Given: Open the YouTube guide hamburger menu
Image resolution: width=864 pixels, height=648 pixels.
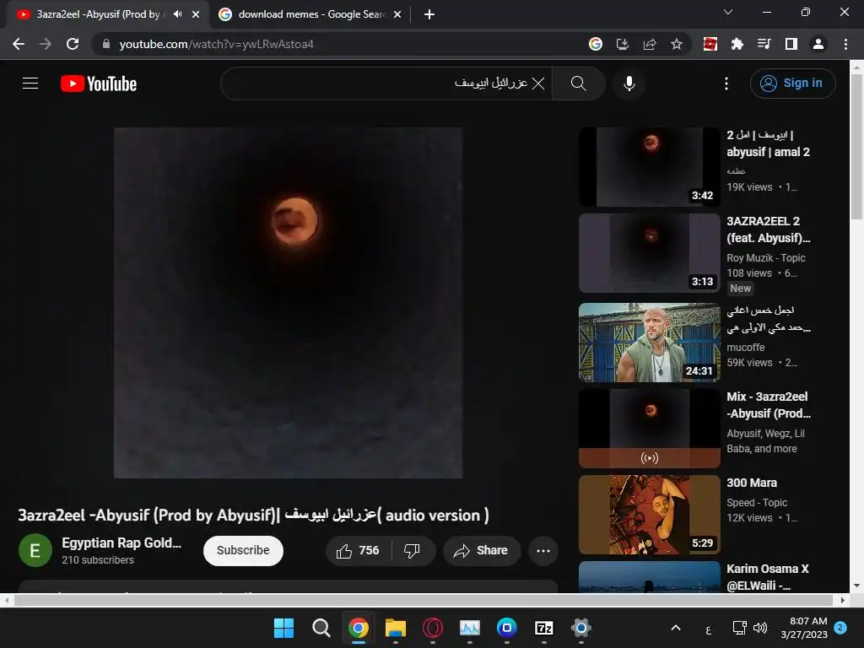Looking at the screenshot, I should point(30,84).
